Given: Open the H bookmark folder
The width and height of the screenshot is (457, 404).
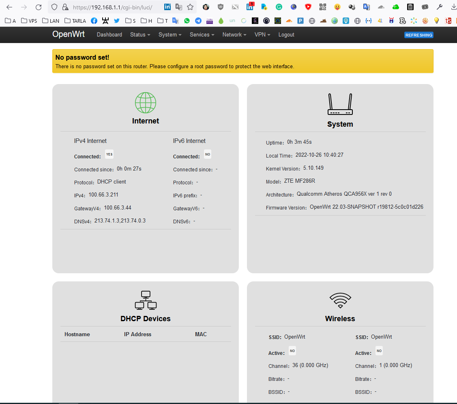Looking at the screenshot, I should click(x=146, y=21).
